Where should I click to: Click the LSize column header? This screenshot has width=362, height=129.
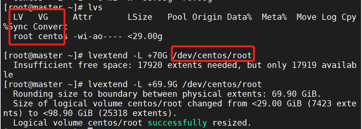coord(140,18)
